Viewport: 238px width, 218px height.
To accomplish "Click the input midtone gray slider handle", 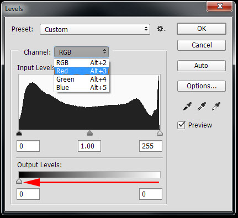I will 89,133.
